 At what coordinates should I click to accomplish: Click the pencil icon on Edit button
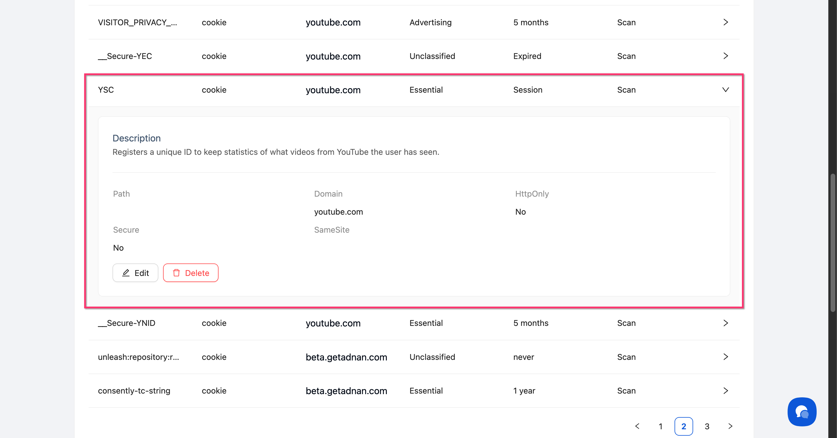[x=126, y=273]
